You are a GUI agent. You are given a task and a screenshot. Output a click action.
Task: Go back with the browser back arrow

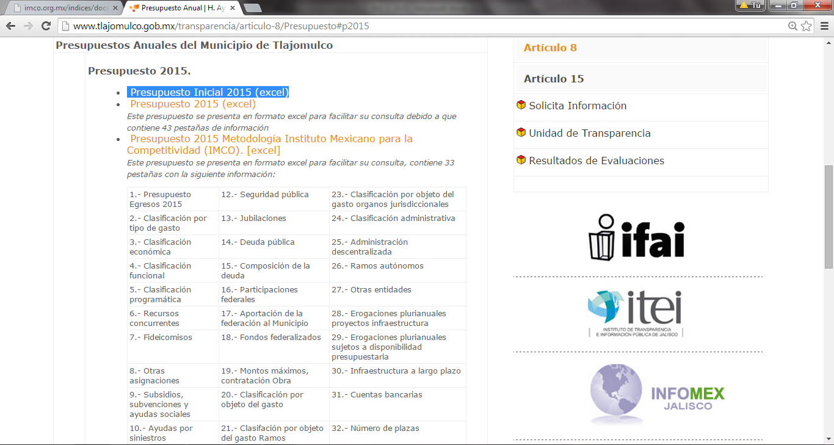tap(10, 26)
